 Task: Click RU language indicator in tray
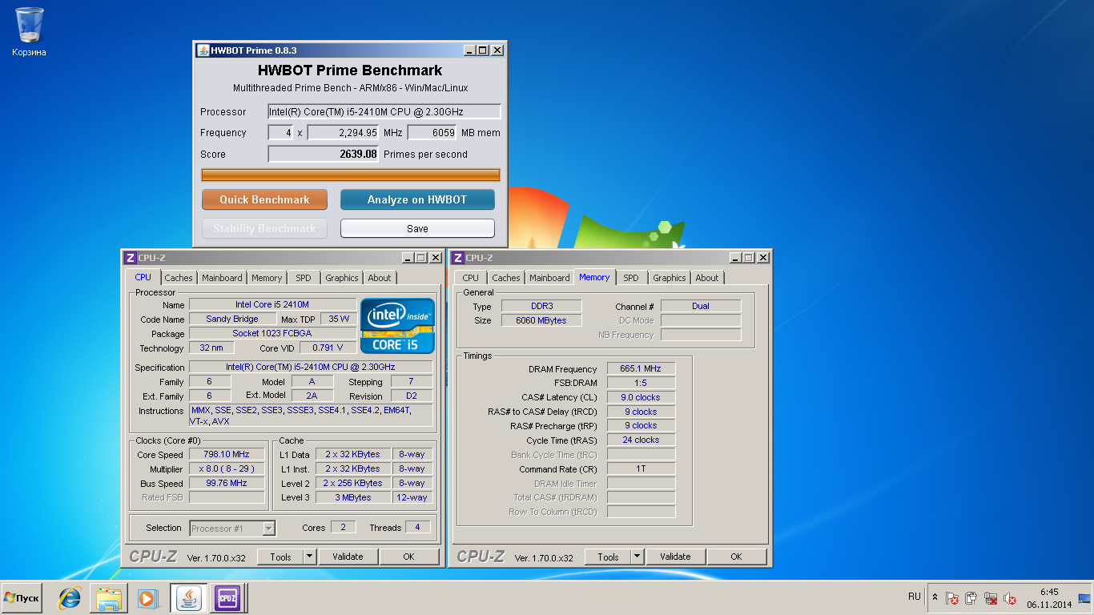point(915,597)
